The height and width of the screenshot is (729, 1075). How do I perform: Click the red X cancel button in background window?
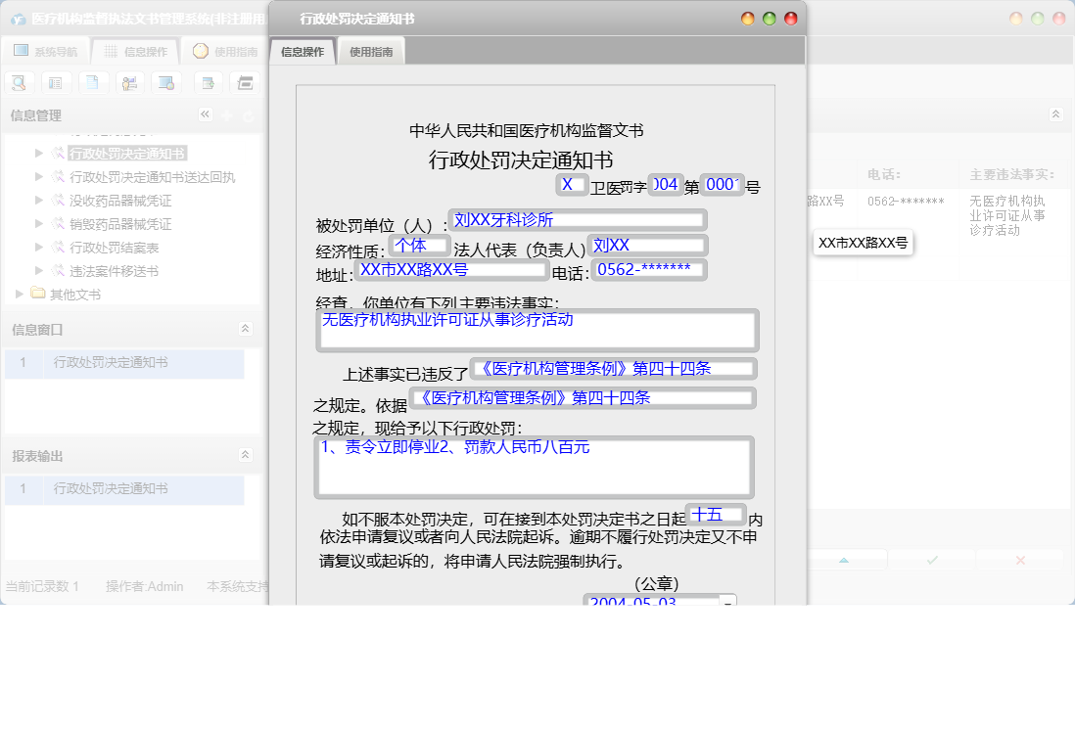pos(1020,560)
